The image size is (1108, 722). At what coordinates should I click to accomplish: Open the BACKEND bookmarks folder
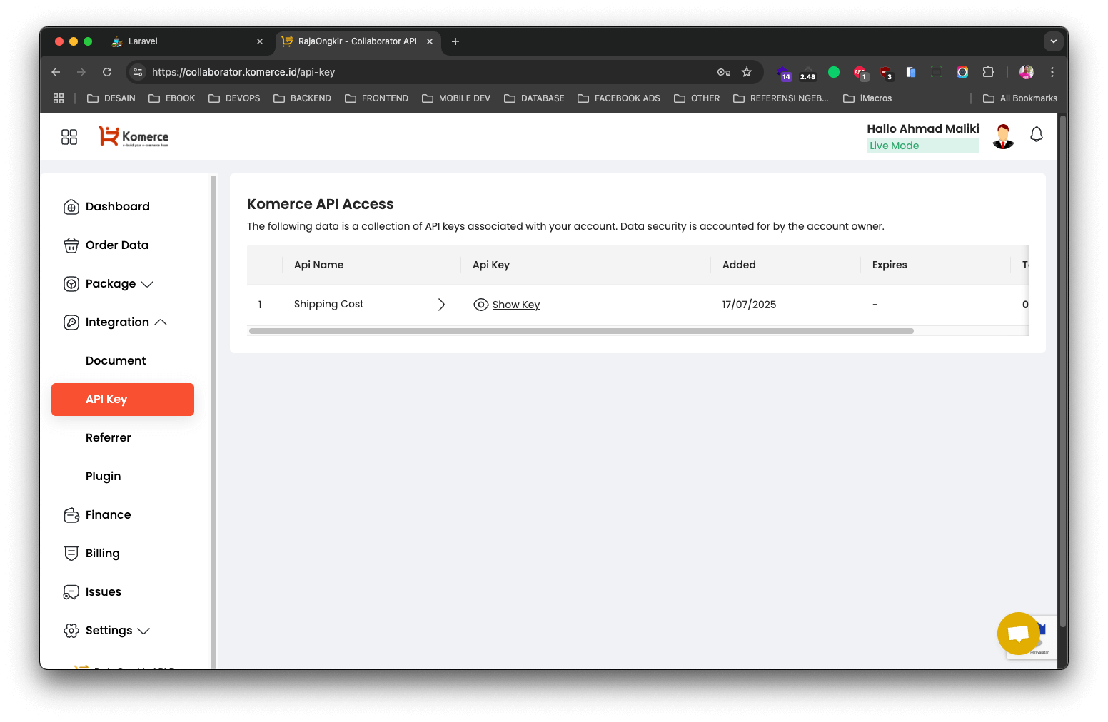302,98
